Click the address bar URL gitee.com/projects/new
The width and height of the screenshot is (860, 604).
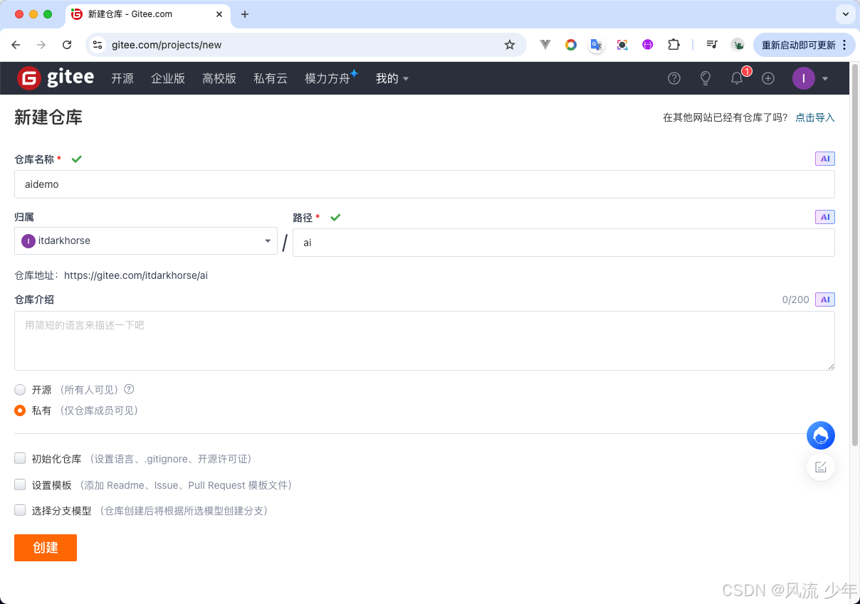pyautogui.click(x=167, y=45)
